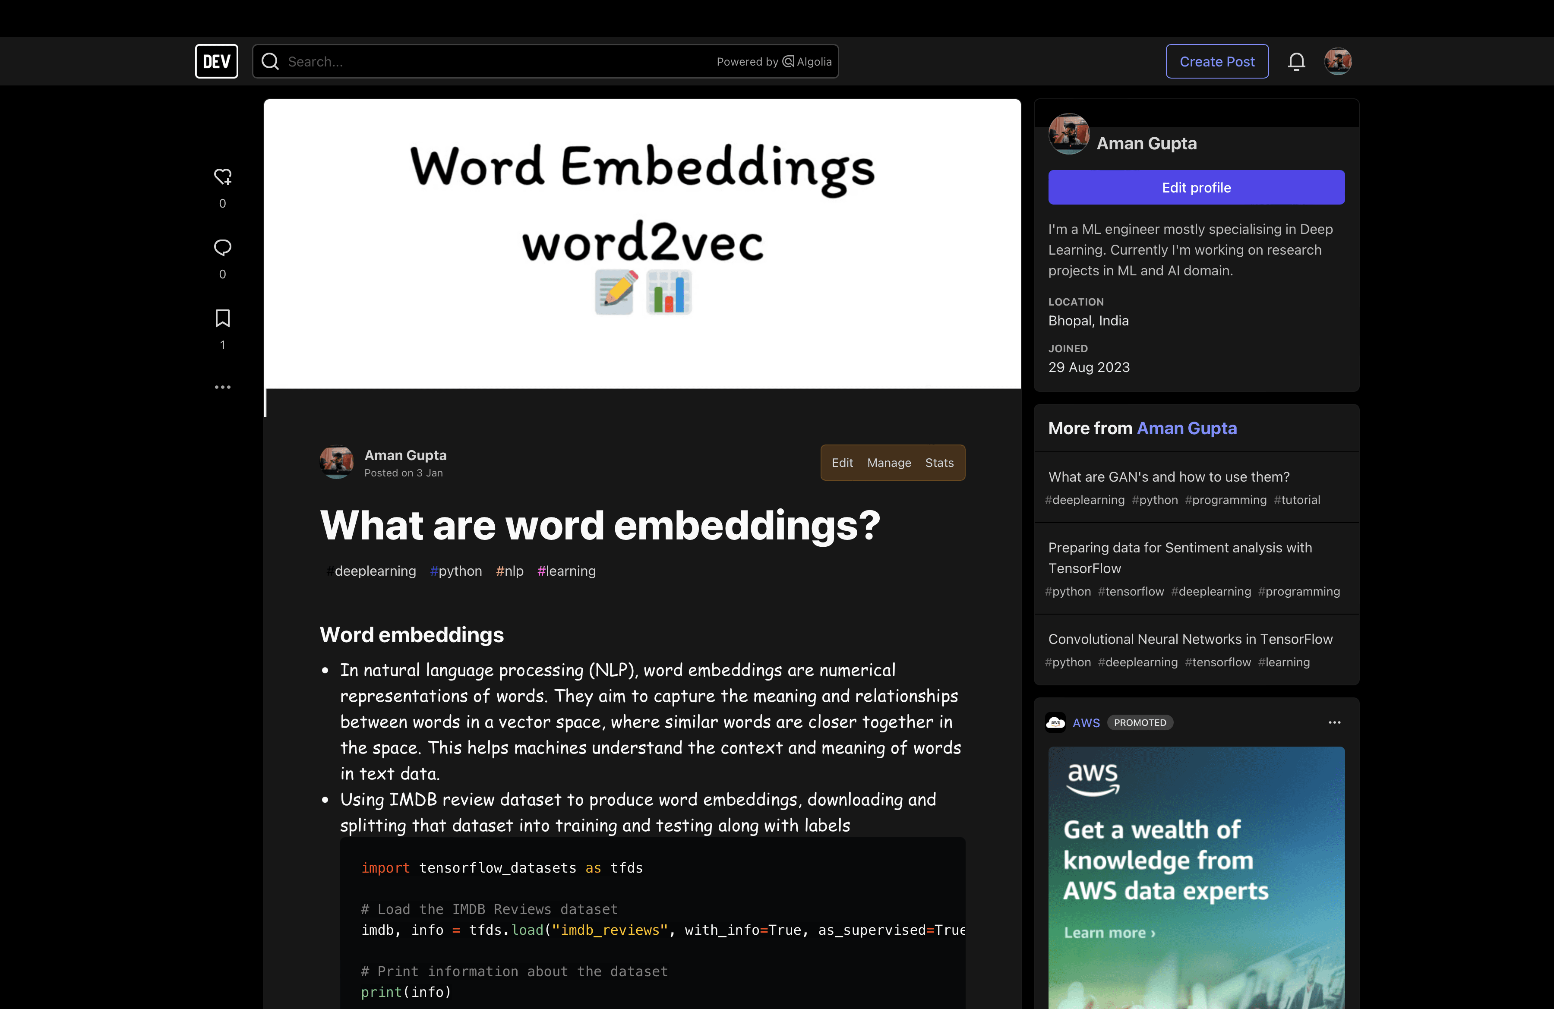
Task: Open the user avatar menu in header
Action: [x=1338, y=61]
